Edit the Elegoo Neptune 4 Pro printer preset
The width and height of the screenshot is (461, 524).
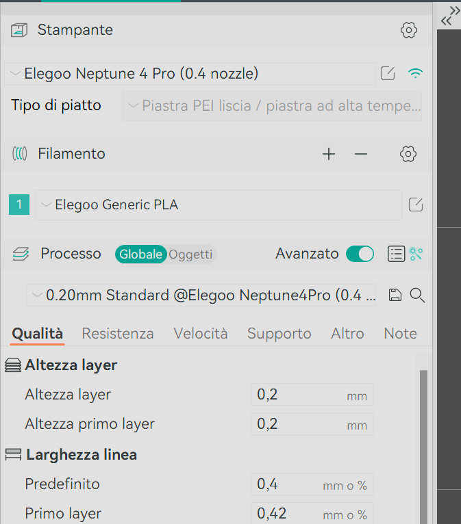tap(388, 74)
